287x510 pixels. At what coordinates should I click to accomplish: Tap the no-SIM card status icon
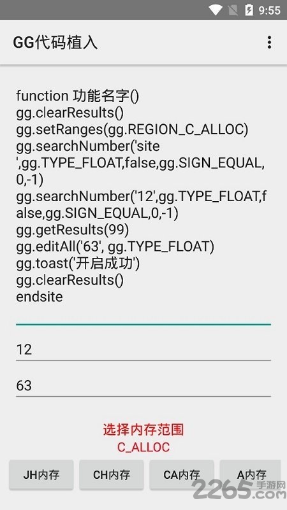(233, 10)
